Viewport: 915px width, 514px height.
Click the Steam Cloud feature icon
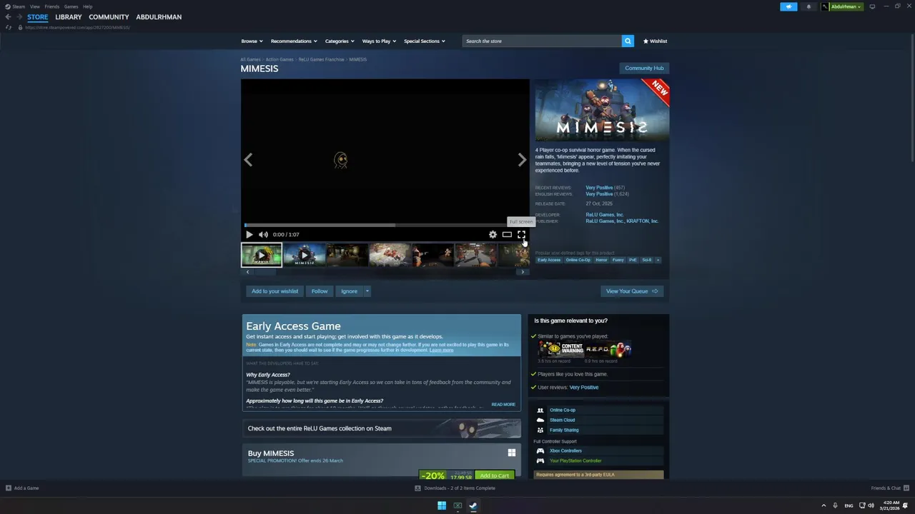coord(540,420)
